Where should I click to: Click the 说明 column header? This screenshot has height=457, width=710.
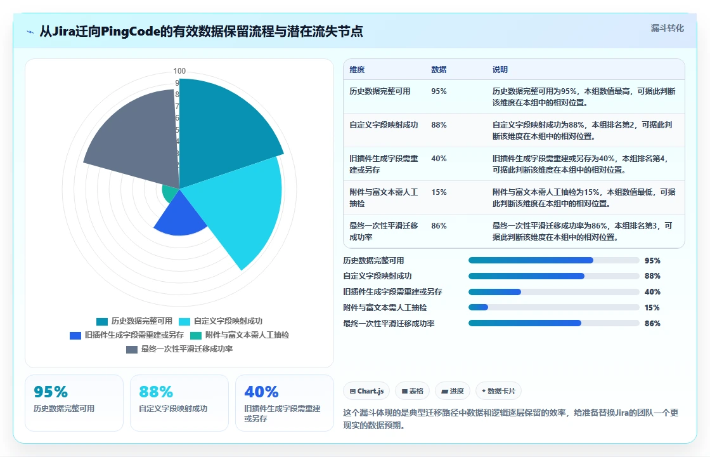pos(500,69)
